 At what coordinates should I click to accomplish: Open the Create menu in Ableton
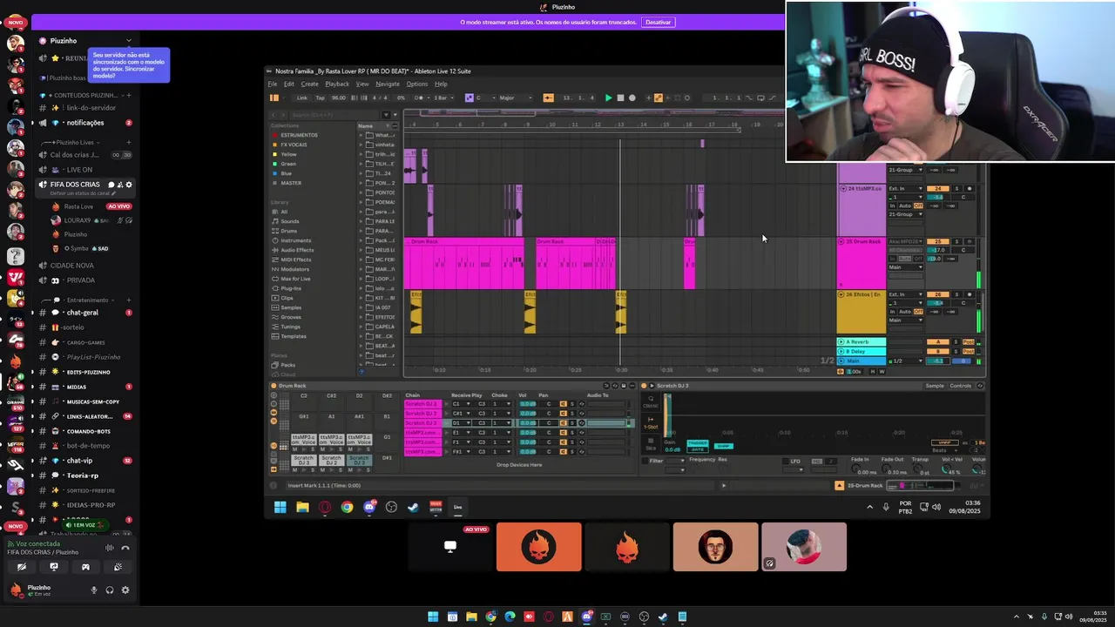(310, 84)
